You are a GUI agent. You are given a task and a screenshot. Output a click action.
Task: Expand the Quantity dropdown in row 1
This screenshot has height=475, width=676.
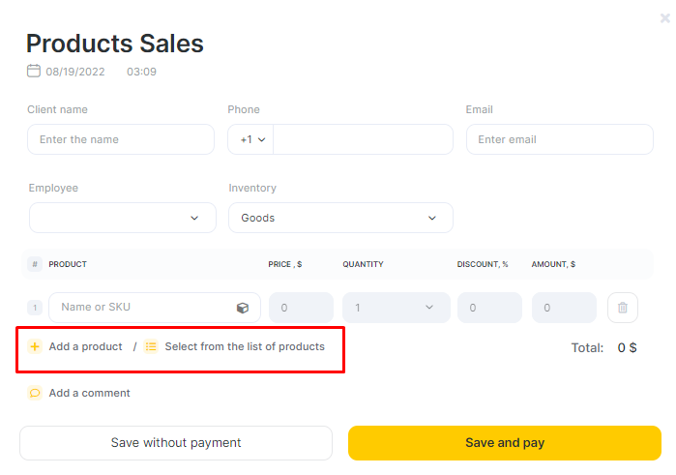coord(397,308)
